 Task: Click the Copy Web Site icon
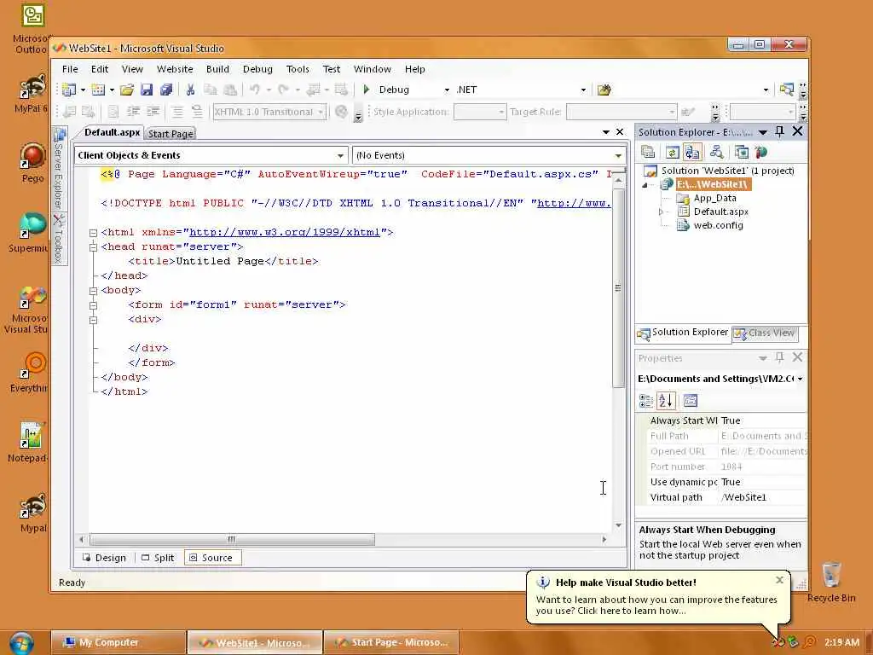(x=741, y=152)
